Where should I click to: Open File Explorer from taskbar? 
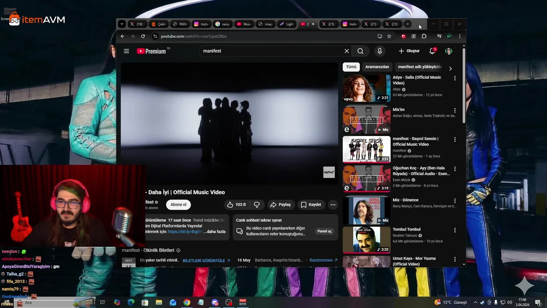(x=159, y=302)
